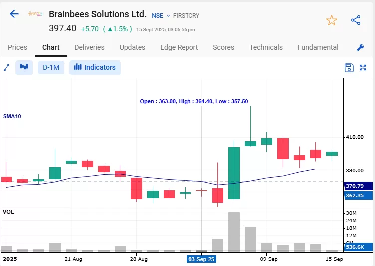Click the 410.00 price axis label

pos(355,137)
